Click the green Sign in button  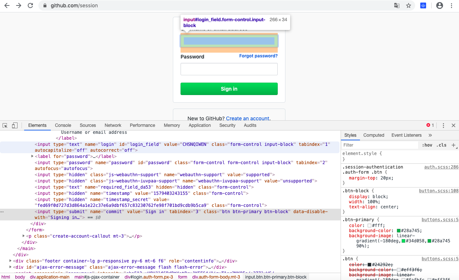tap(229, 89)
